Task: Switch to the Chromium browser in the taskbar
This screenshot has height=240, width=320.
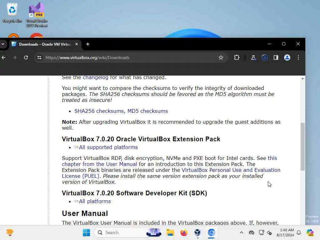Action: [x=212, y=232]
